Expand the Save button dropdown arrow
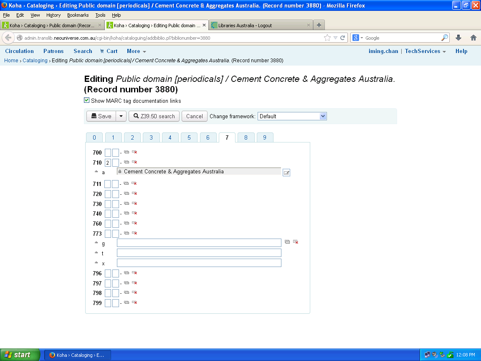Viewport: 481px width, 361px height. click(121, 116)
